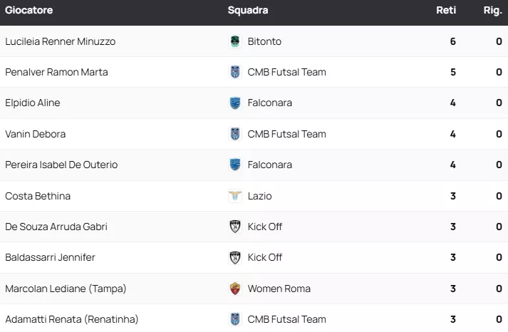Sort by the Reti column header

click(x=446, y=11)
